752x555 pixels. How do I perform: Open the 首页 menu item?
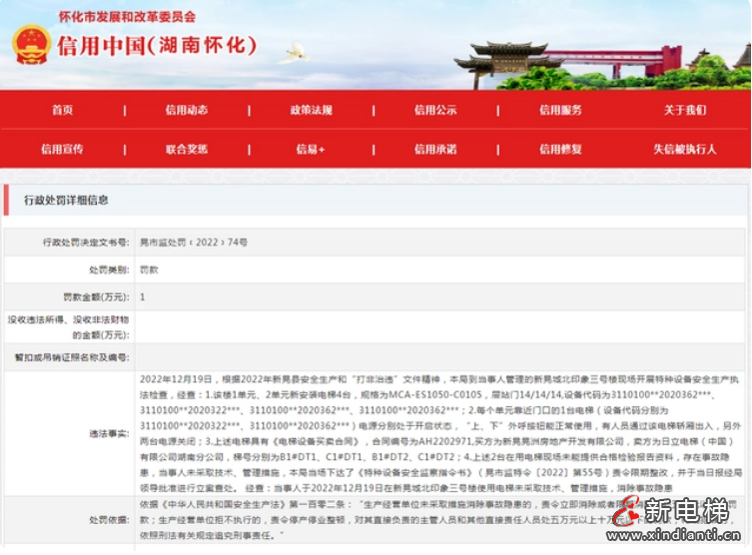[62, 110]
